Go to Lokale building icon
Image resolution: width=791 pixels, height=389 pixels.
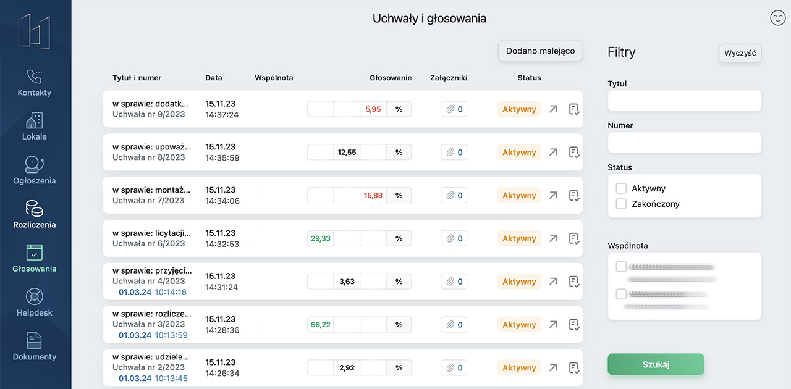point(35,120)
